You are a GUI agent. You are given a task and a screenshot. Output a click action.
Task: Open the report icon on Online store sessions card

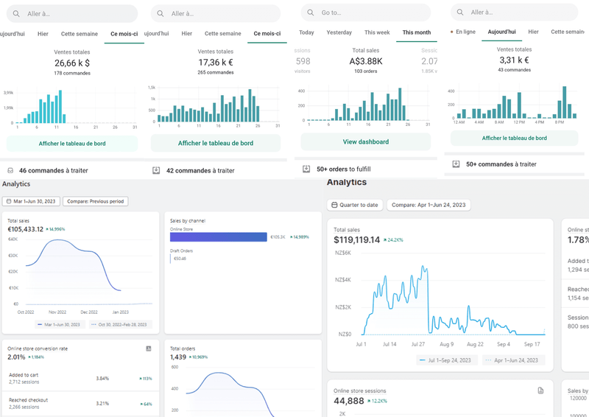tap(540, 390)
